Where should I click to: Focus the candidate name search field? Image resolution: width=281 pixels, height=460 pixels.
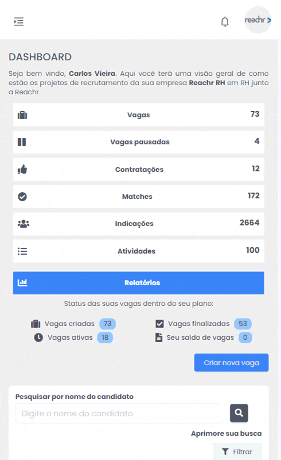pos(119,413)
